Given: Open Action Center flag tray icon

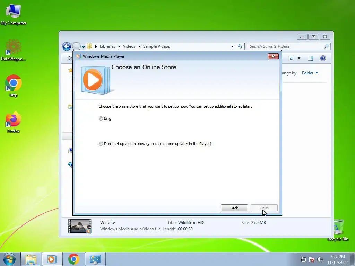Looking at the screenshot, I should pyautogui.click(x=312, y=259).
